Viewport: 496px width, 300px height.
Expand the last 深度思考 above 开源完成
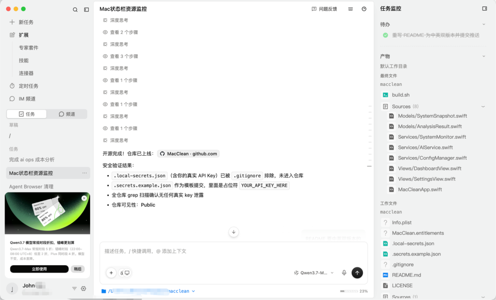point(115,141)
